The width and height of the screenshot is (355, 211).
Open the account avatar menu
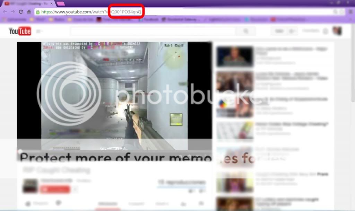tap(337, 31)
